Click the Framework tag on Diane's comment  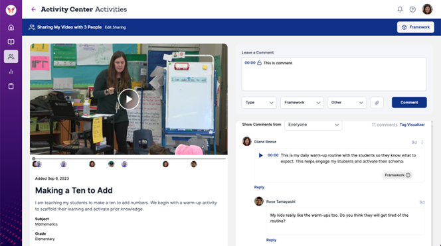[x=397, y=175]
